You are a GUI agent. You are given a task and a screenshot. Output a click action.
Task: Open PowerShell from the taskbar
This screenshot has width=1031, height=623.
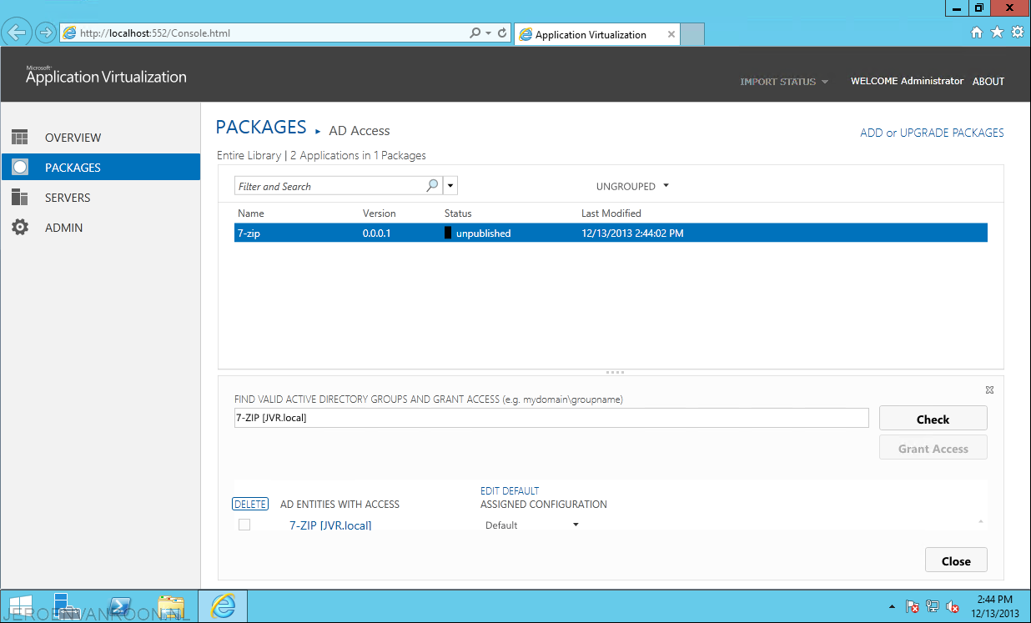coord(120,606)
